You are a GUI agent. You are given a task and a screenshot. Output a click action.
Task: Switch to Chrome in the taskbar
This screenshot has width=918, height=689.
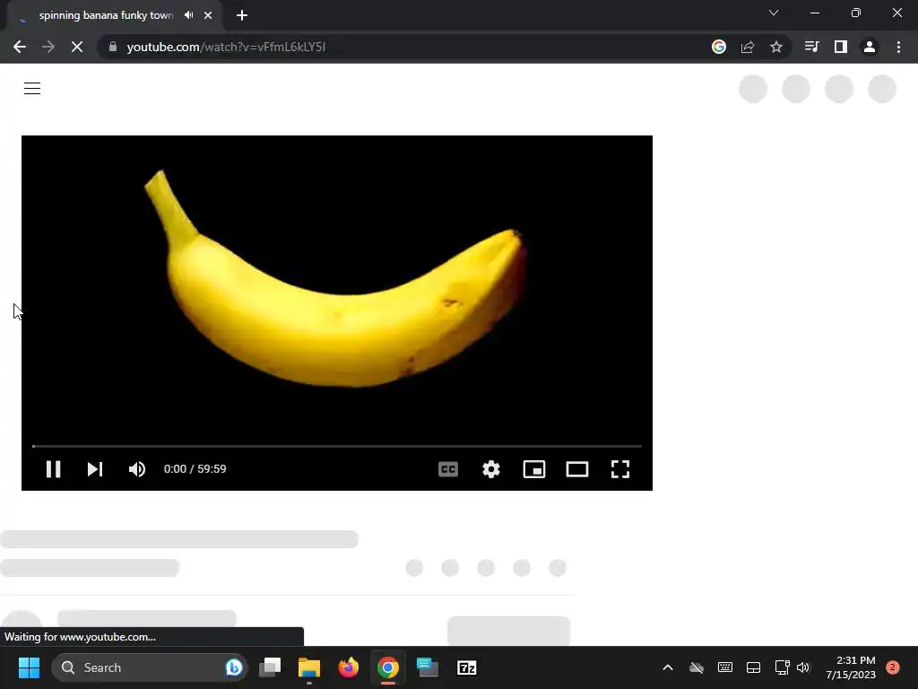[387, 667]
